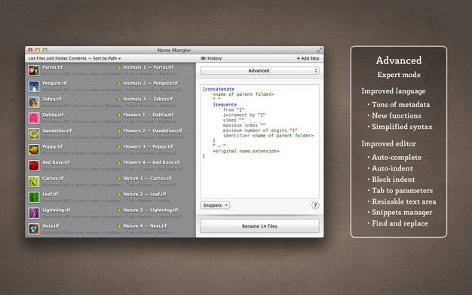This screenshot has height=295, width=472.
Task: Select the Penguin.tif thumbnail icon
Action: 34,87
